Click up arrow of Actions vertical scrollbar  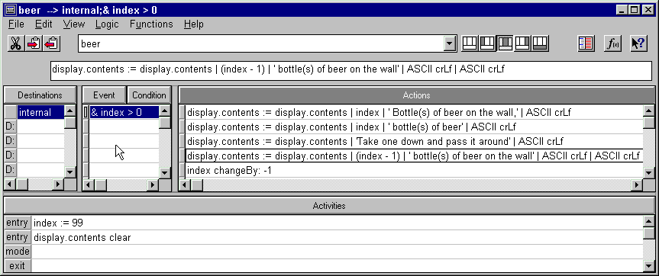click(649, 111)
